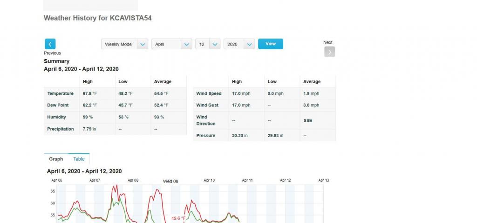Viewport: 477px width, 223px height.
Task: Click the Wind Speed row label
Action: click(209, 93)
